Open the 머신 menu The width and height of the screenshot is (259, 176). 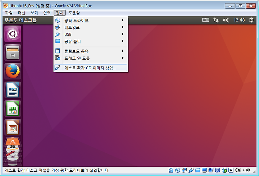pyautogui.click(x=22, y=13)
